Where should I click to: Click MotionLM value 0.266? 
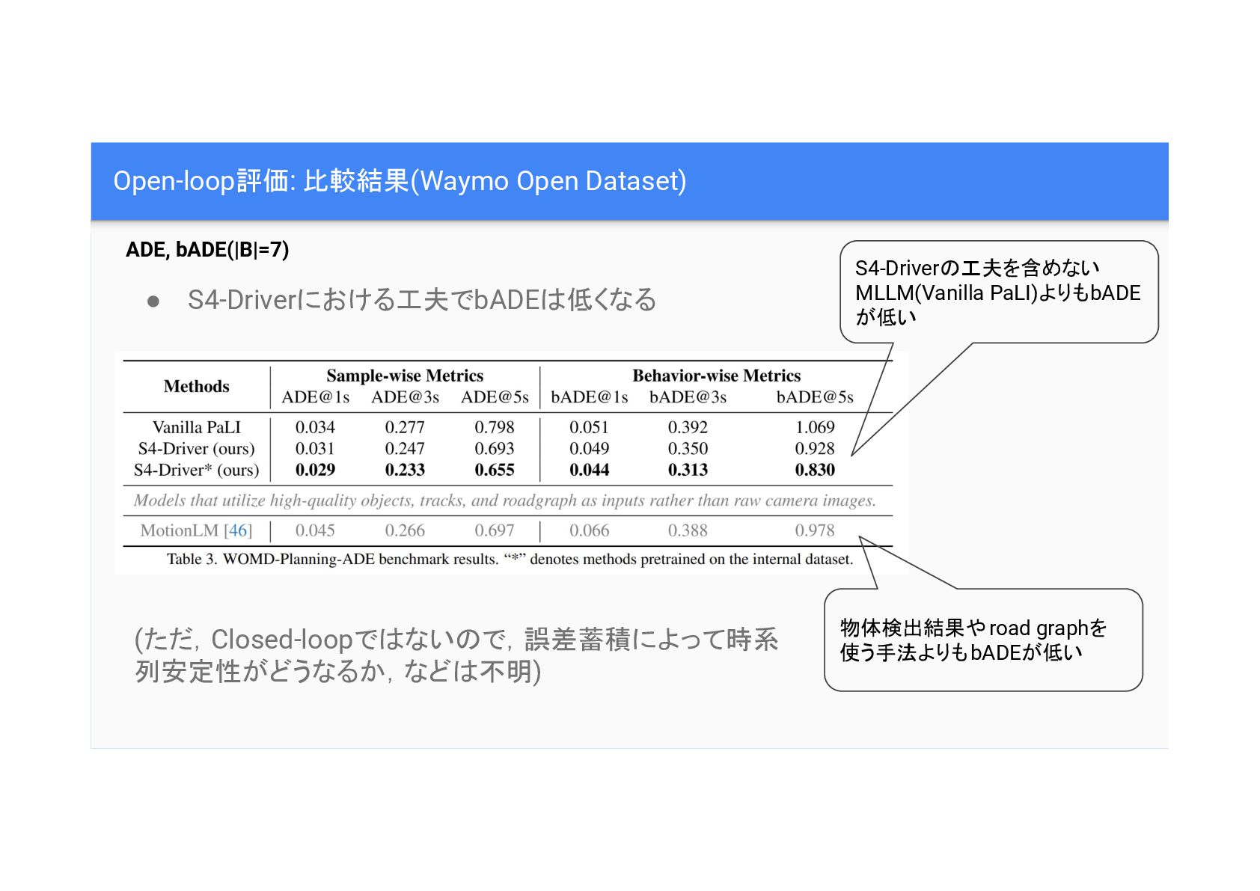click(405, 530)
